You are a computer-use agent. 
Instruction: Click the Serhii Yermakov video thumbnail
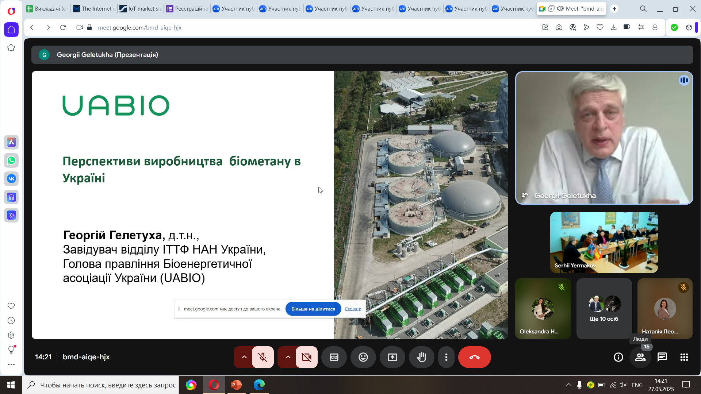(604, 242)
